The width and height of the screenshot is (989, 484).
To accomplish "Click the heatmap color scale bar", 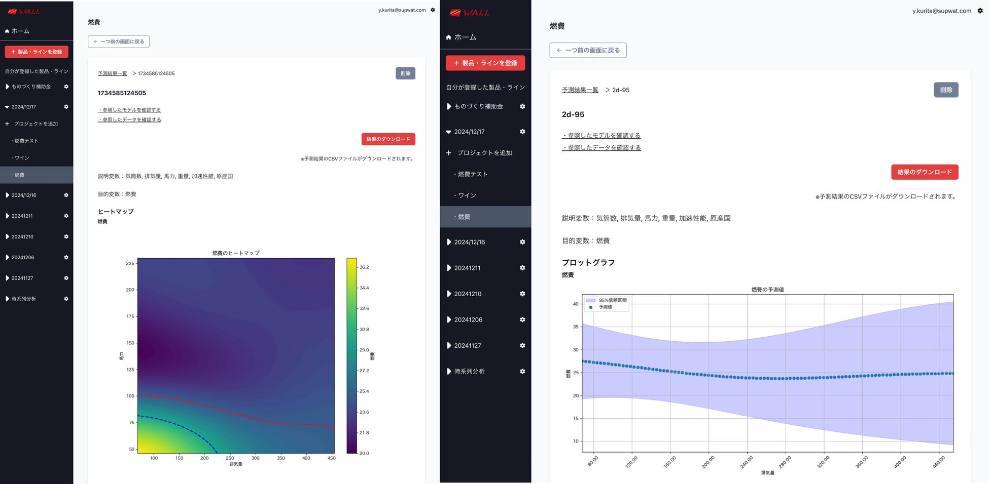I will [x=352, y=355].
